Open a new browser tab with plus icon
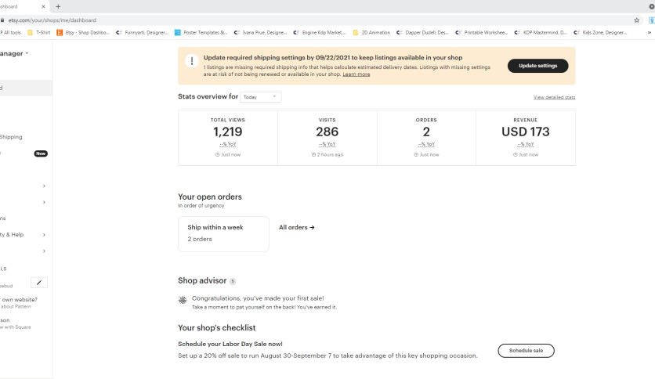This screenshot has height=379, width=655. pos(58,7)
